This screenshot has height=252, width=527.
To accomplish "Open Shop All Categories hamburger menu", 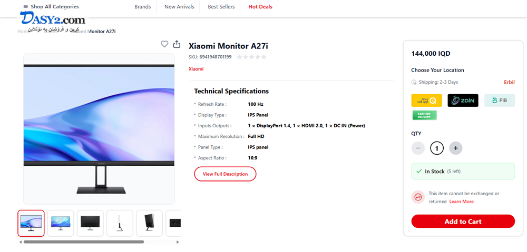I will pos(25,7).
